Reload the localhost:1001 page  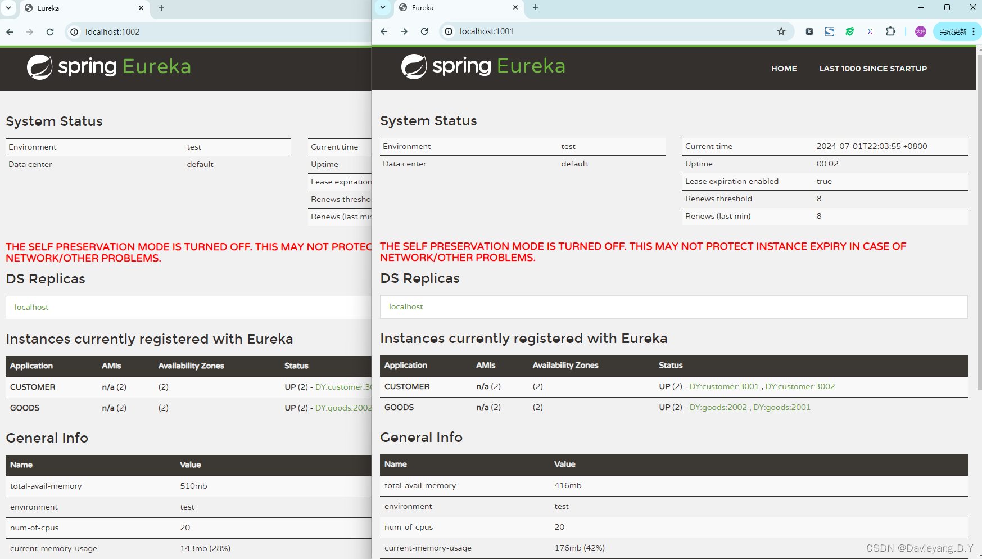point(424,31)
